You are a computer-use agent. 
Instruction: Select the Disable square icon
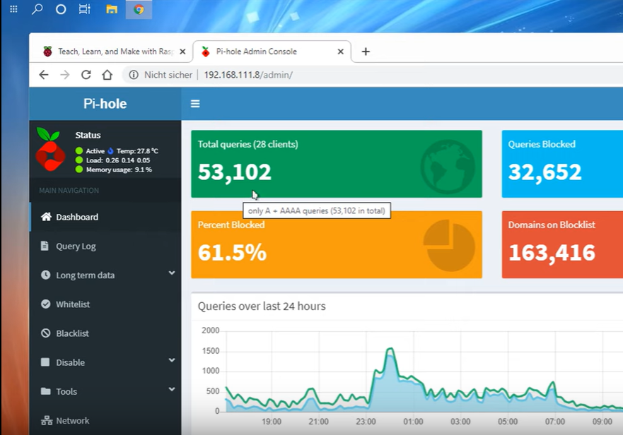[x=45, y=362]
